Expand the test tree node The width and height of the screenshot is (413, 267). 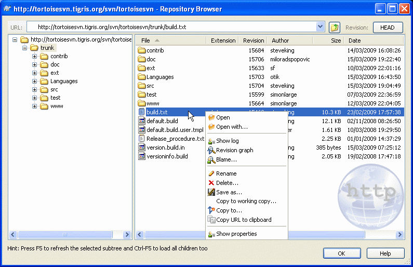tap(34, 98)
